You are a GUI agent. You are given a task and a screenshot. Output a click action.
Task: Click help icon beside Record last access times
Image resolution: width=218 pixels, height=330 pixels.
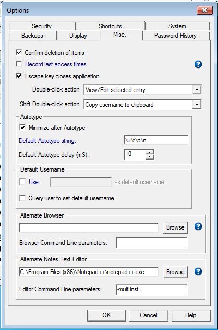[198, 64]
